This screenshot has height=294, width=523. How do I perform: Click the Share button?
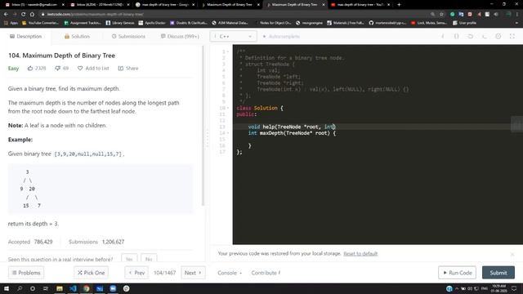pyautogui.click(x=128, y=69)
